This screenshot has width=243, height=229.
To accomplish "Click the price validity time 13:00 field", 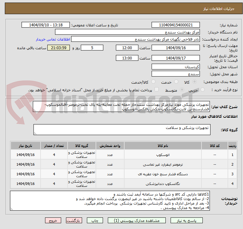I will coord(127,58).
